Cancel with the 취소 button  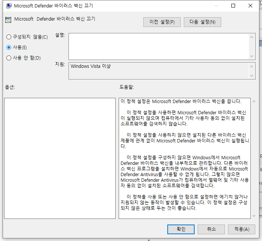point(211,229)
